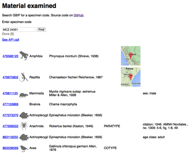
Task: Click the COTYPE type status
Action: point(110,148)
